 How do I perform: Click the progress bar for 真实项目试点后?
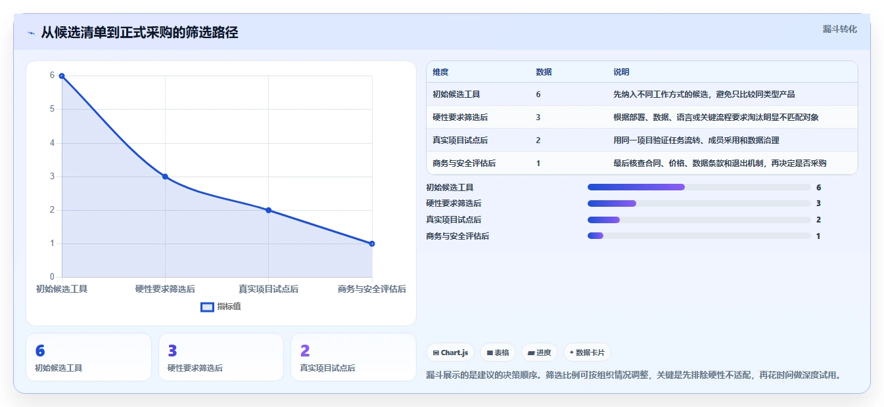click(699, 220)
